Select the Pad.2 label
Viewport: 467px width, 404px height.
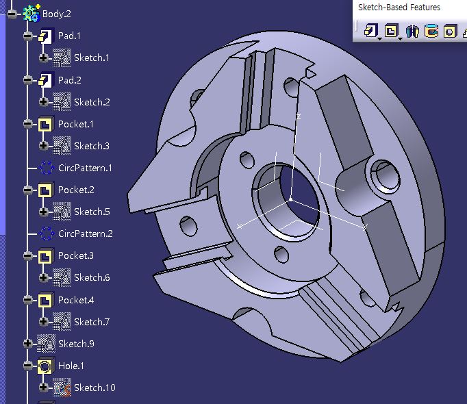point(70,80)
